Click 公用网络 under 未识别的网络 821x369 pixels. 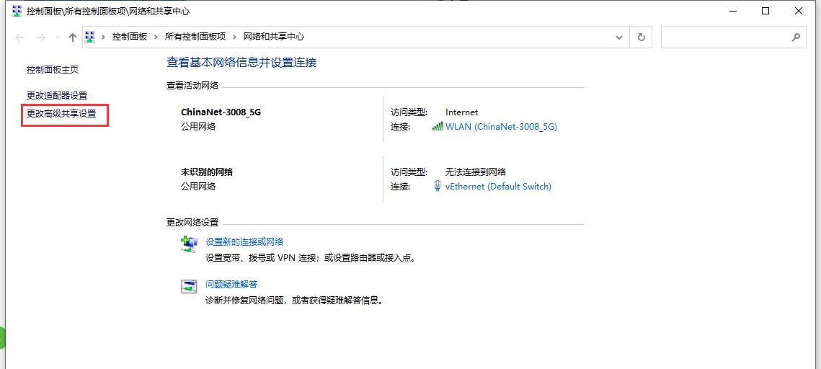[x=198, y=187]
